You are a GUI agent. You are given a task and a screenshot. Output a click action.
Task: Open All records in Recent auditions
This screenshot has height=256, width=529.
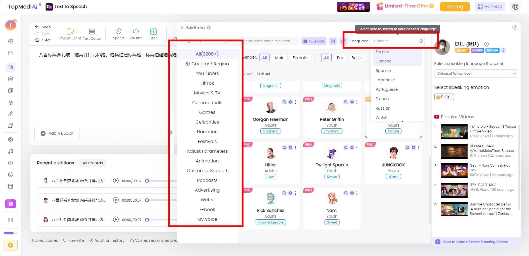93,163
